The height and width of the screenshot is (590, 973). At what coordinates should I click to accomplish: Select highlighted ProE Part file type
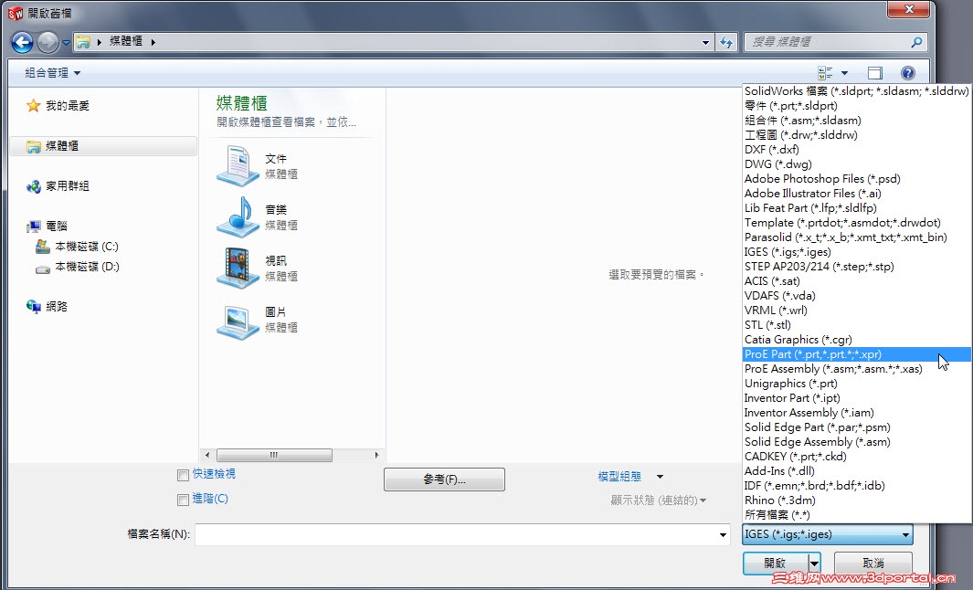coord(857,354)
